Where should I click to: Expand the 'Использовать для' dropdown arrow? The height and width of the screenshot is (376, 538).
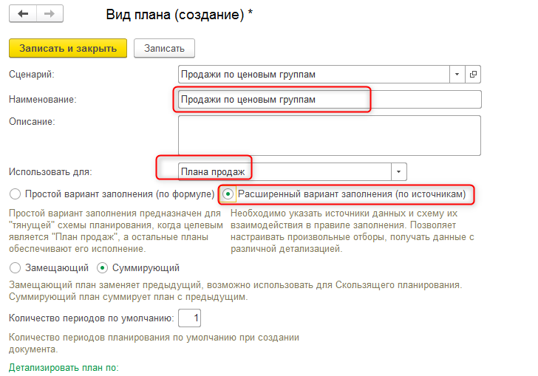[x=399, y=171]
